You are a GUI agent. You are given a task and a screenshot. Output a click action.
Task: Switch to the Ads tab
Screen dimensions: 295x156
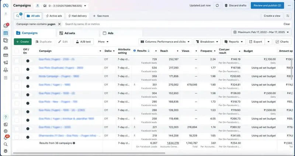[121, 33]
